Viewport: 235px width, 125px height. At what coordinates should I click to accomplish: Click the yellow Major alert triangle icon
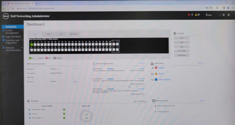pos(156,74)
